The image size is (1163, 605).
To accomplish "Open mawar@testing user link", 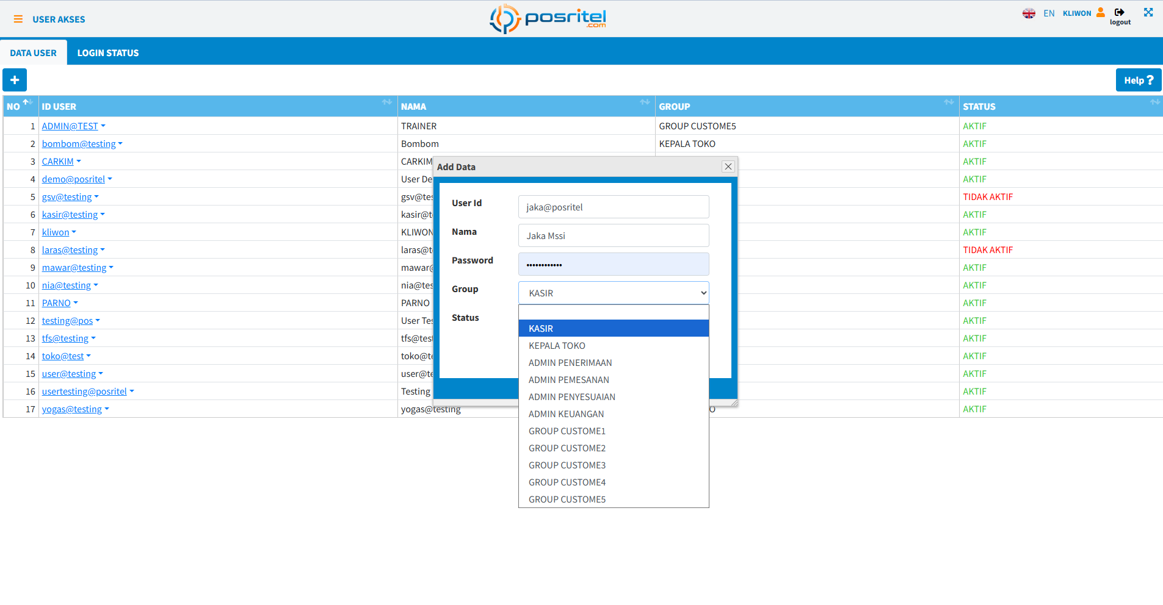I will pyautogui.click(x=74, y=268).
